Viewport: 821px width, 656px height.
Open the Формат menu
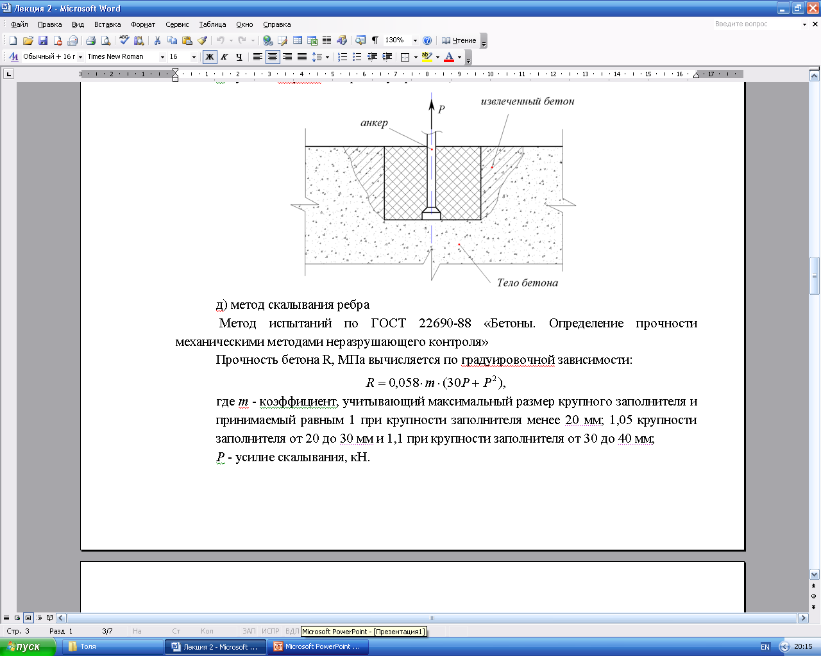(x=143, y=24)
